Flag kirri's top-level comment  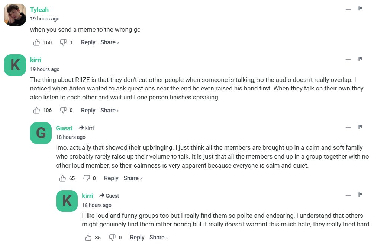click(360, 59)
